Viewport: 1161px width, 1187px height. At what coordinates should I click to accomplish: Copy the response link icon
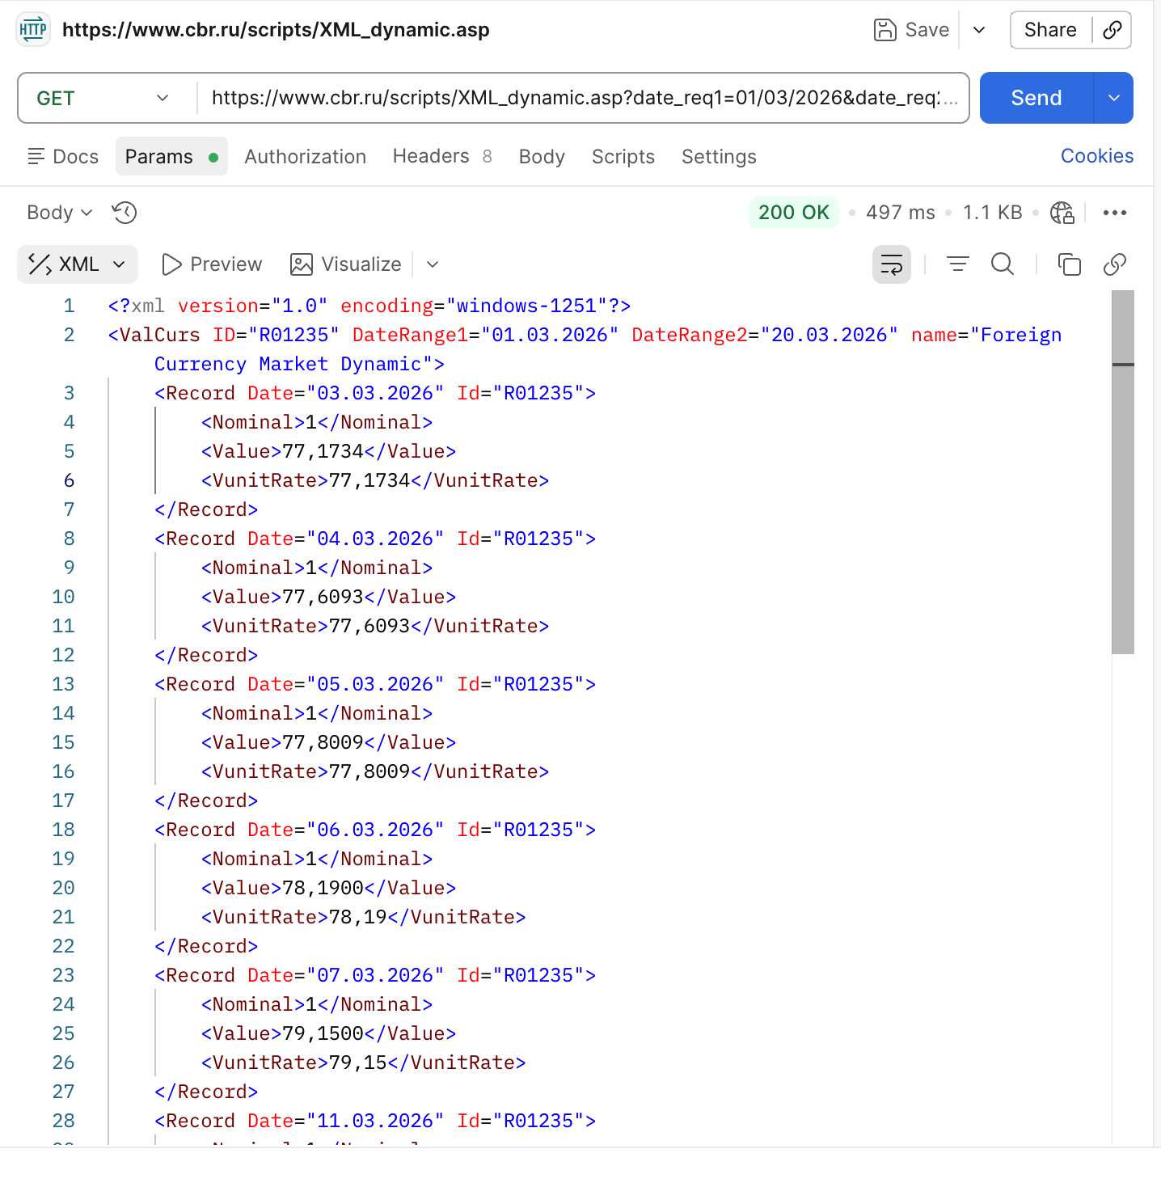click(1114, 264)
